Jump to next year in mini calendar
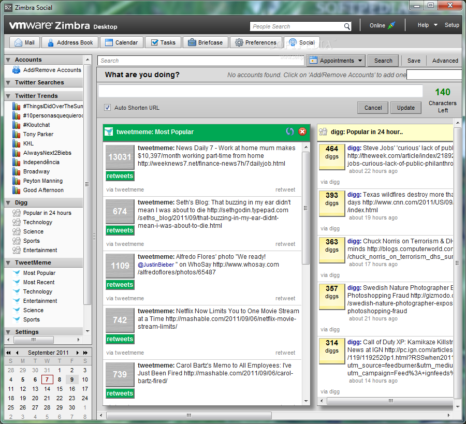 pyautogui.click(x=85, y=353)
